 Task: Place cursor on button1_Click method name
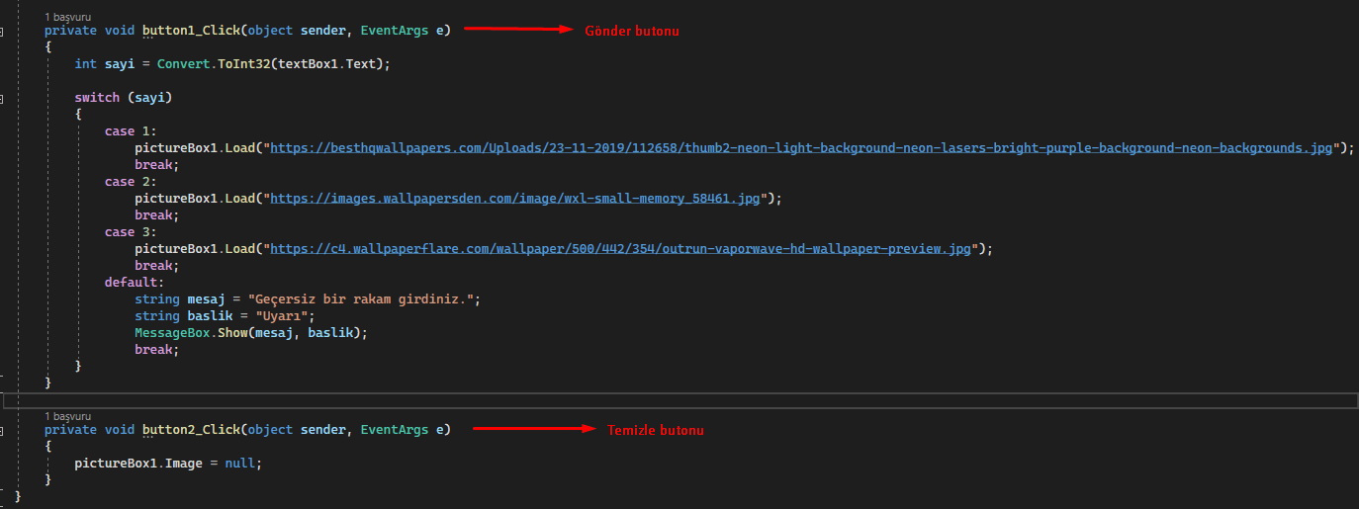(191, 31)
